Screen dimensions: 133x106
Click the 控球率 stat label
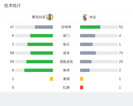tap(66, 27)
